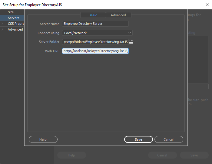Screen dimensions: 212x164
Task: Browse for server folder via folder icon
Action: pyautogui.click(x=131, y=42)
